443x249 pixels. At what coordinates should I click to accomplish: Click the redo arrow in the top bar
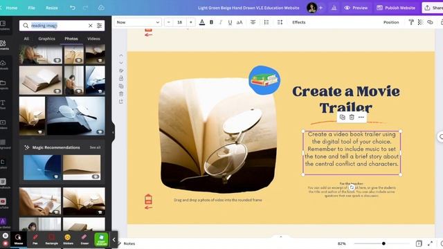pyautogui.click(x=85, y=8)
